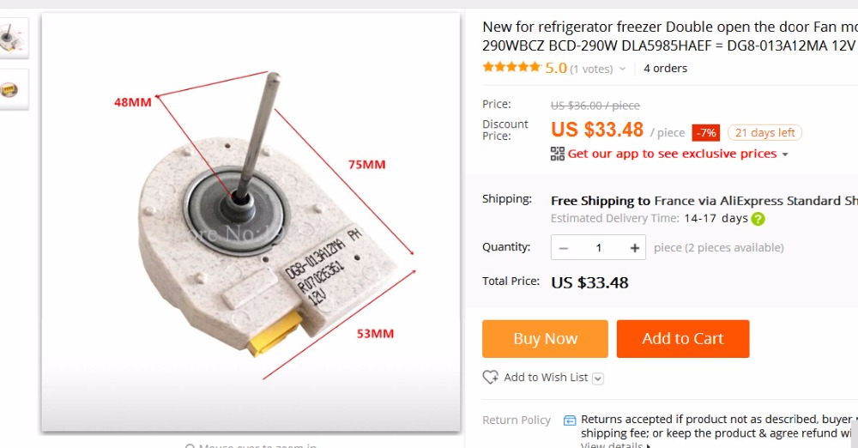
Task: Click the green delivery time help icon
Action: pyautogui.click(x=758, y=219)
